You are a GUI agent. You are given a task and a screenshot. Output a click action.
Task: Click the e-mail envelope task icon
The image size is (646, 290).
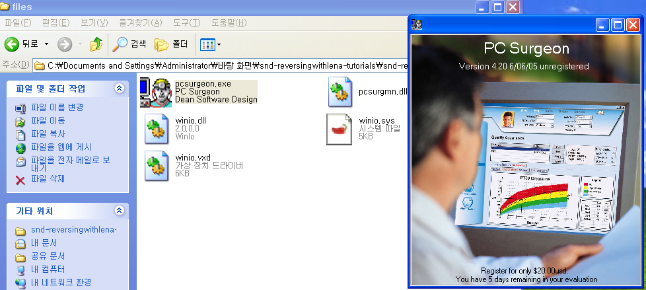click(x=20, y=162)
